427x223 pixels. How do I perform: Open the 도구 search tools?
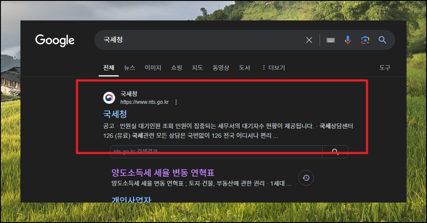[385, 67]
